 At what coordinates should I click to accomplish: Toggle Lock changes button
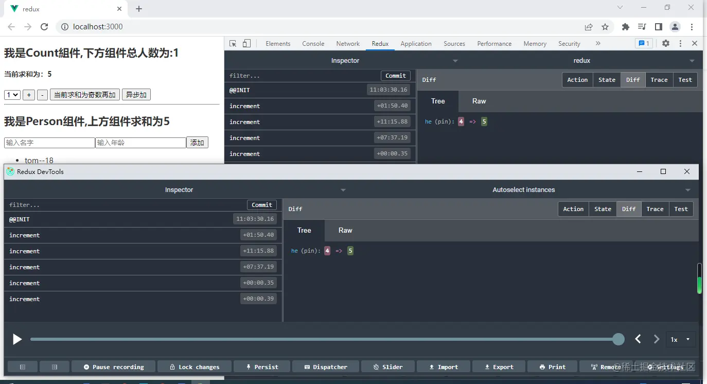[x=195, y=367]
